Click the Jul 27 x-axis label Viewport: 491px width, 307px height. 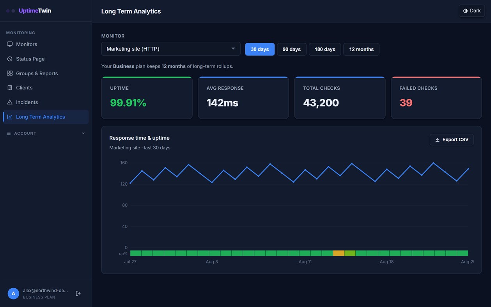(130, 262)
